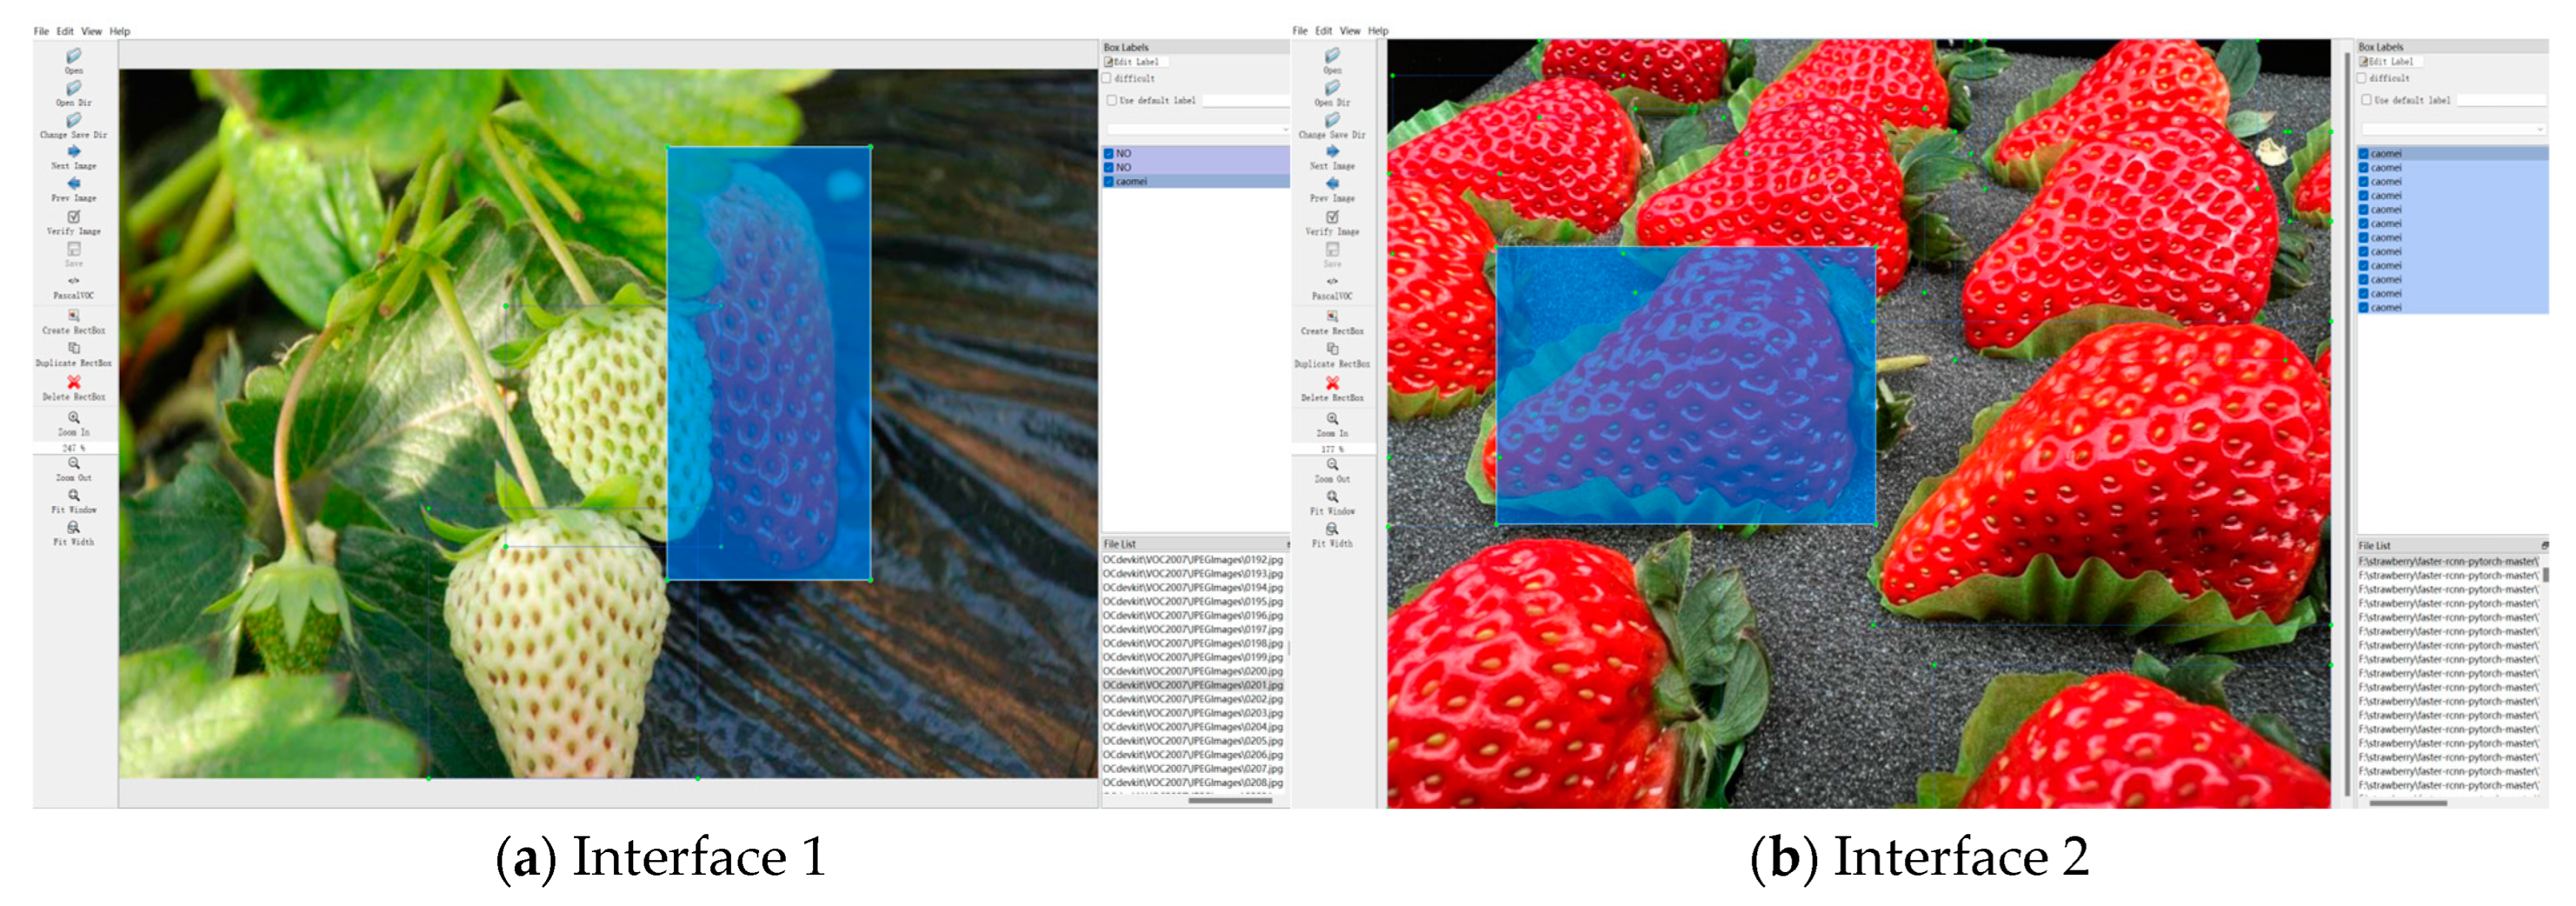Check Use default label in Interface 2
Screen dimensions: 2576x906
click(x=2366, y=100)
